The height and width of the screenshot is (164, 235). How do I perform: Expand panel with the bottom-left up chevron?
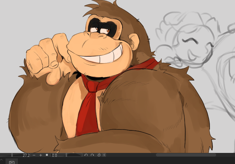click(1, 160)
